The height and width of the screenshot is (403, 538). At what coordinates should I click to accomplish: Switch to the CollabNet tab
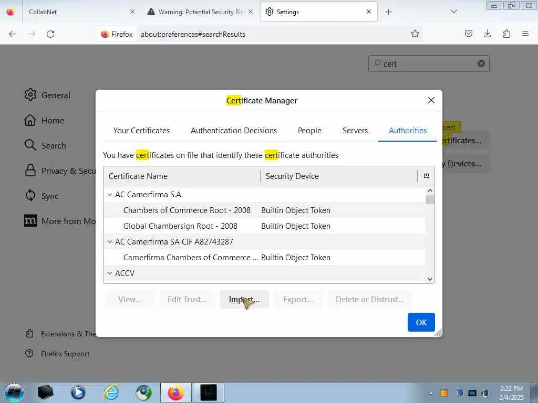tap(80, 12)
